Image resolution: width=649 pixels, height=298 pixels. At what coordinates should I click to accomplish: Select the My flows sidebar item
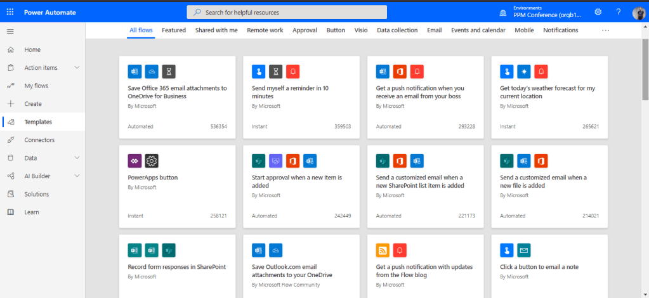point(36,86)
